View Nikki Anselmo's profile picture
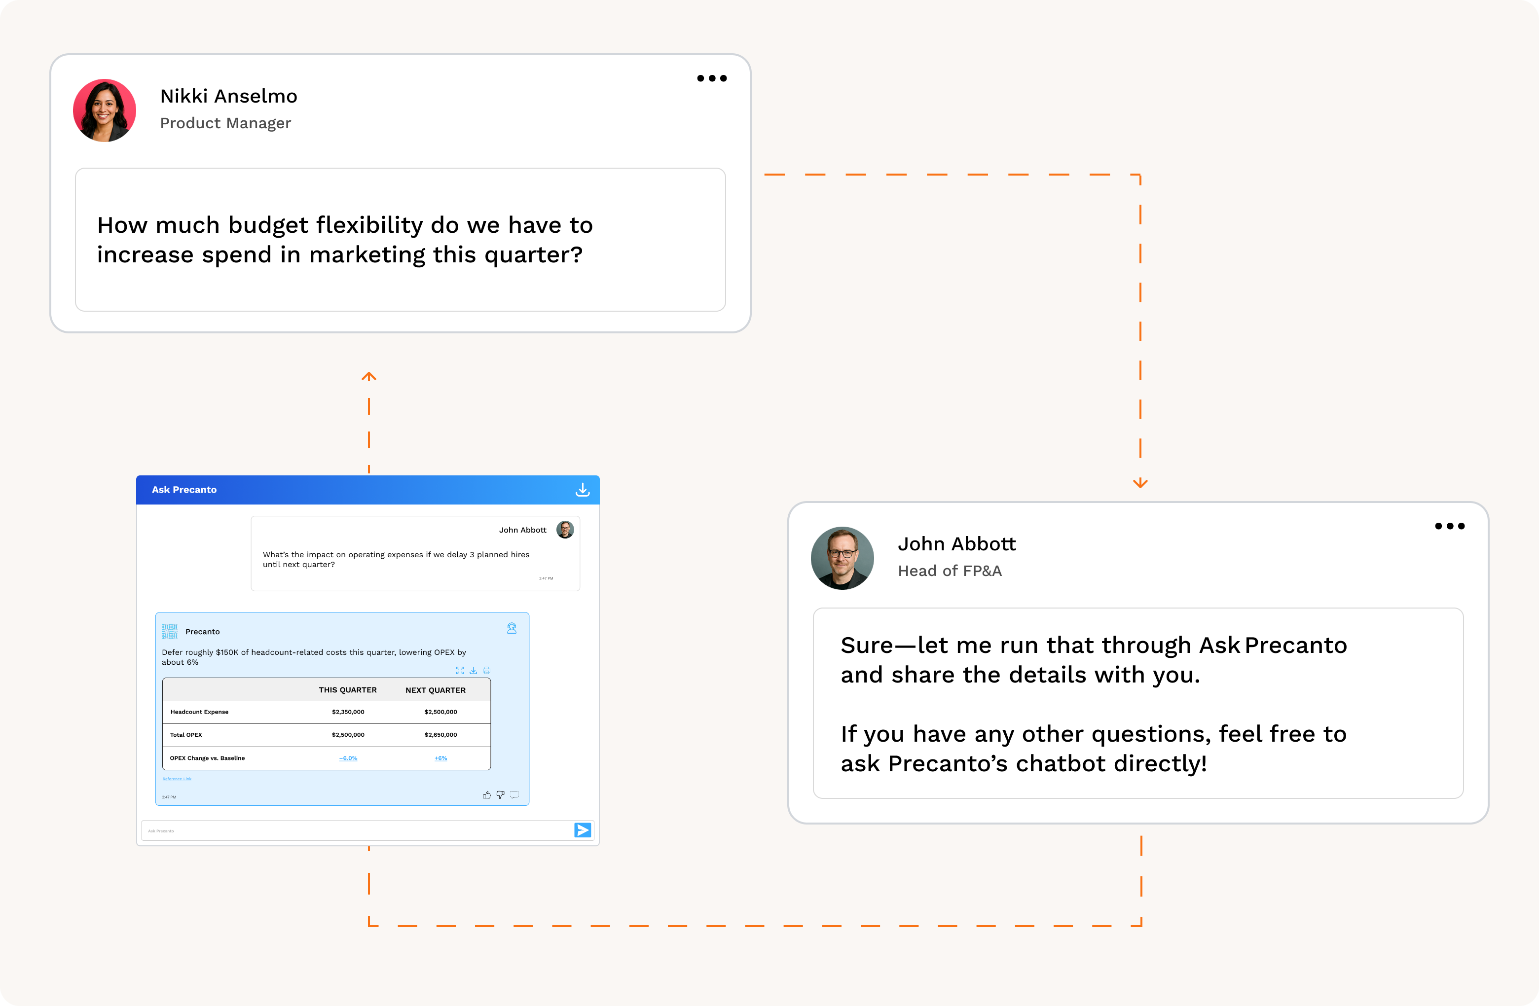1539x1006 pixels. (105, 110)
